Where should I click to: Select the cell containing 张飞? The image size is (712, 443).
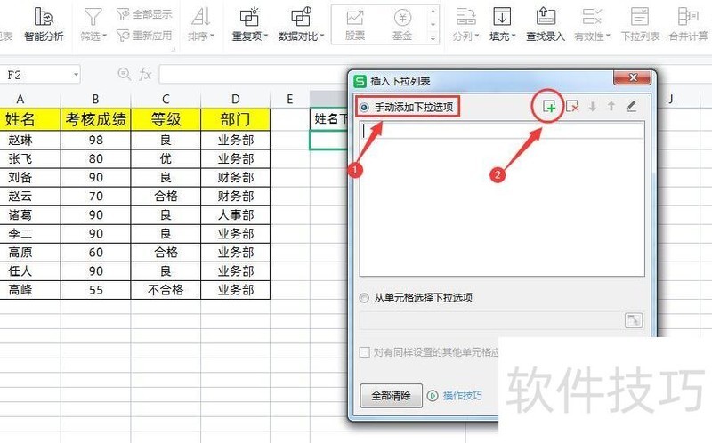click(30, 159)
